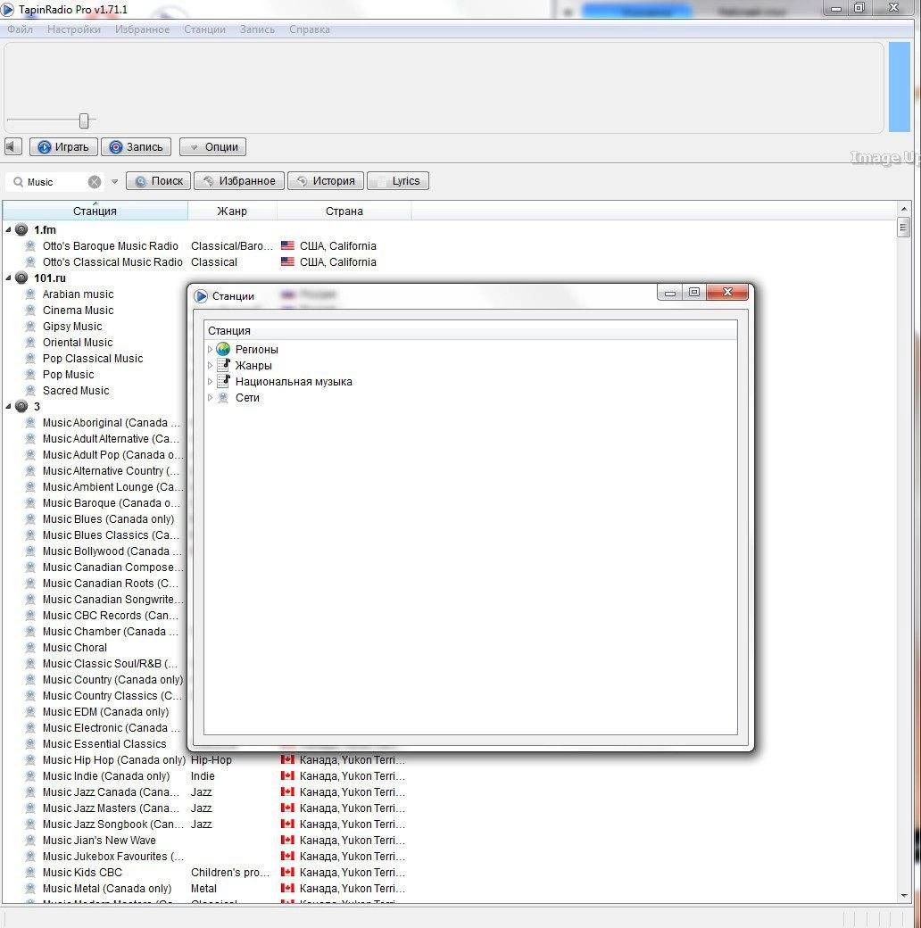Click the search magnifier icon in the field
This screenshot has height=928, width=921.
[x=19, y=182]
